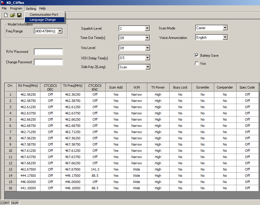Click channel 13 CTC/DCS ENC value 141.3
The width and height of the screenshot is (260, 205).
click(x=95, y=169)
